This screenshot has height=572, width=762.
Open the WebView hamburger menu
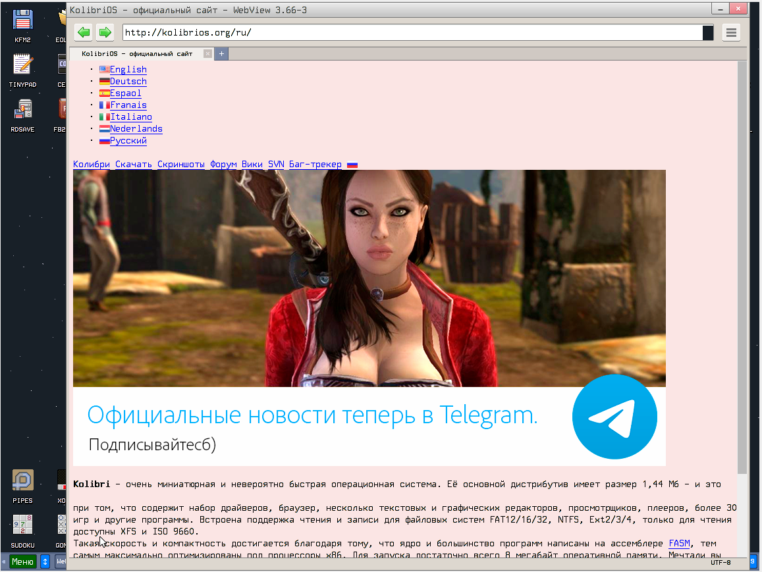click(x=731, y=32)
